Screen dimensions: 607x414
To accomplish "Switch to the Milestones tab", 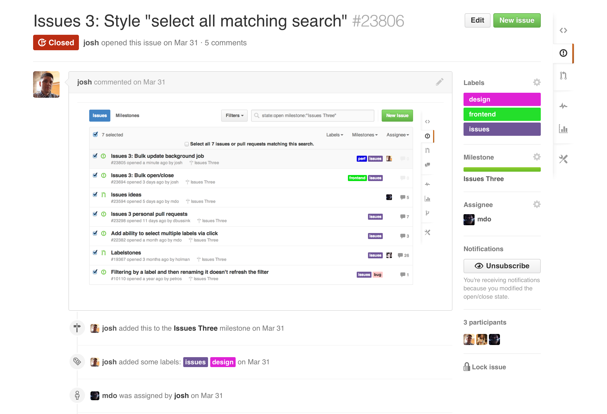I will pos(127,115).
